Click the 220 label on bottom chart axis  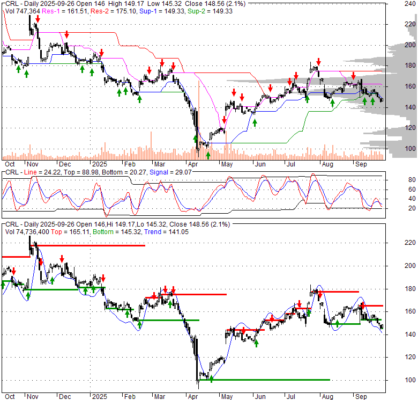pos(410,243)
